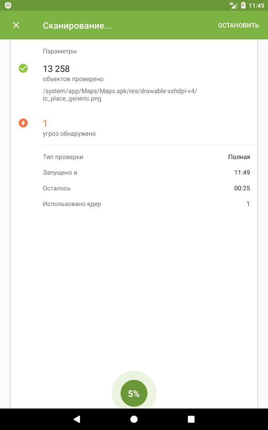Close the scanning screen with X icon
The height and width of the screenshot is (430, 268).
click(16, 25)
